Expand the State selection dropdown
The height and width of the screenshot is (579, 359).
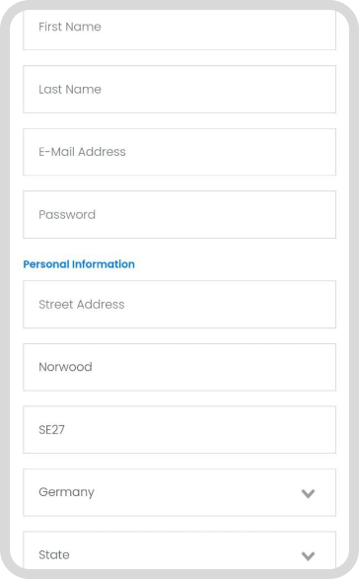(x=179, y=550)
